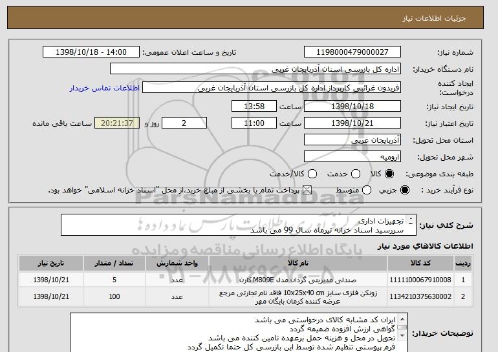Screen dimensions: 498x352
Task: Click the need date in row 1
Action: point(51,280)
